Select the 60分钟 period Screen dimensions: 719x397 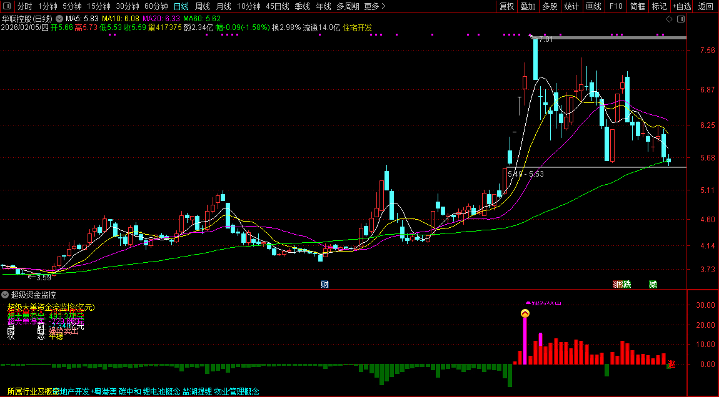click(156, 6)
